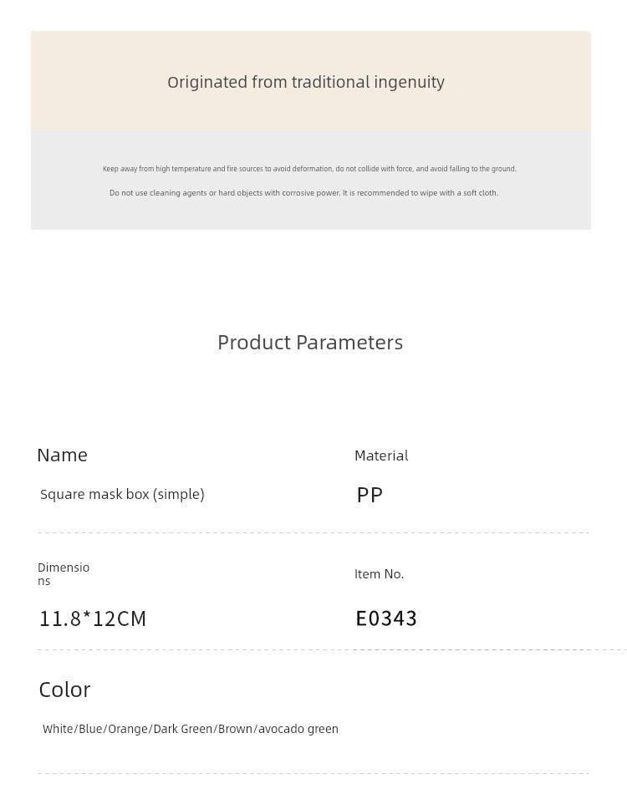Screen dimensions: 627x789
Task: Select the 'Keep away from high temperature' sentence
Action: coord(309,169)
